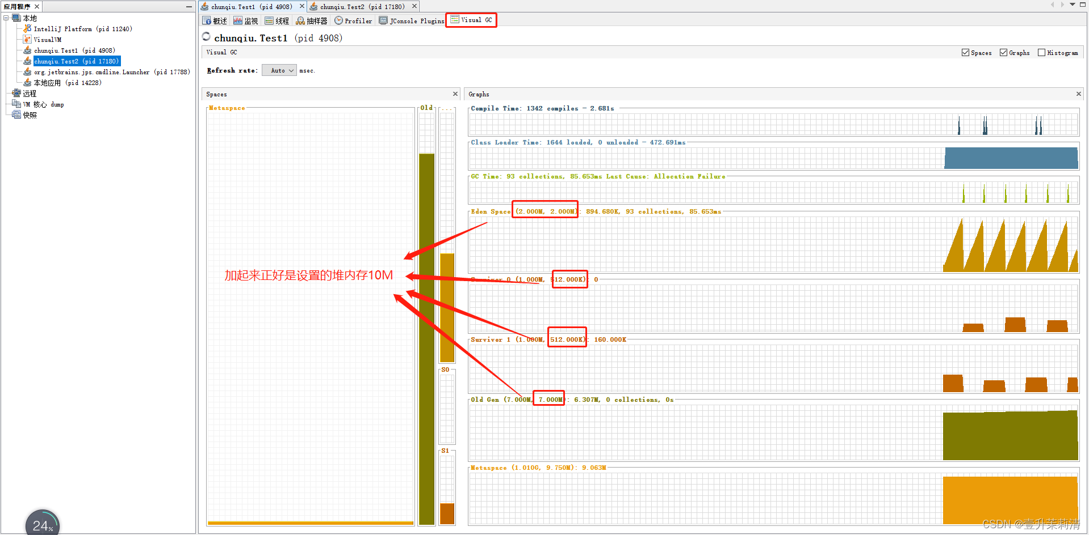Open the Profiler tab

pyautogui.click(x=353, y=20)
